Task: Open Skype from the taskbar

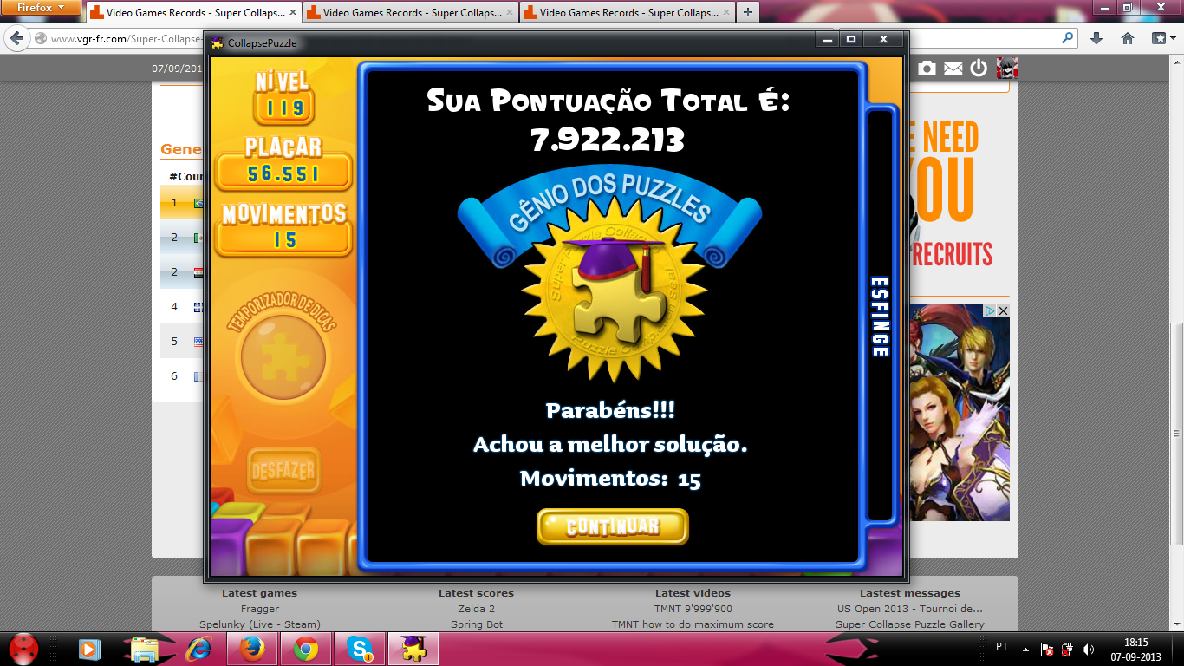Action: click(359, 648)
